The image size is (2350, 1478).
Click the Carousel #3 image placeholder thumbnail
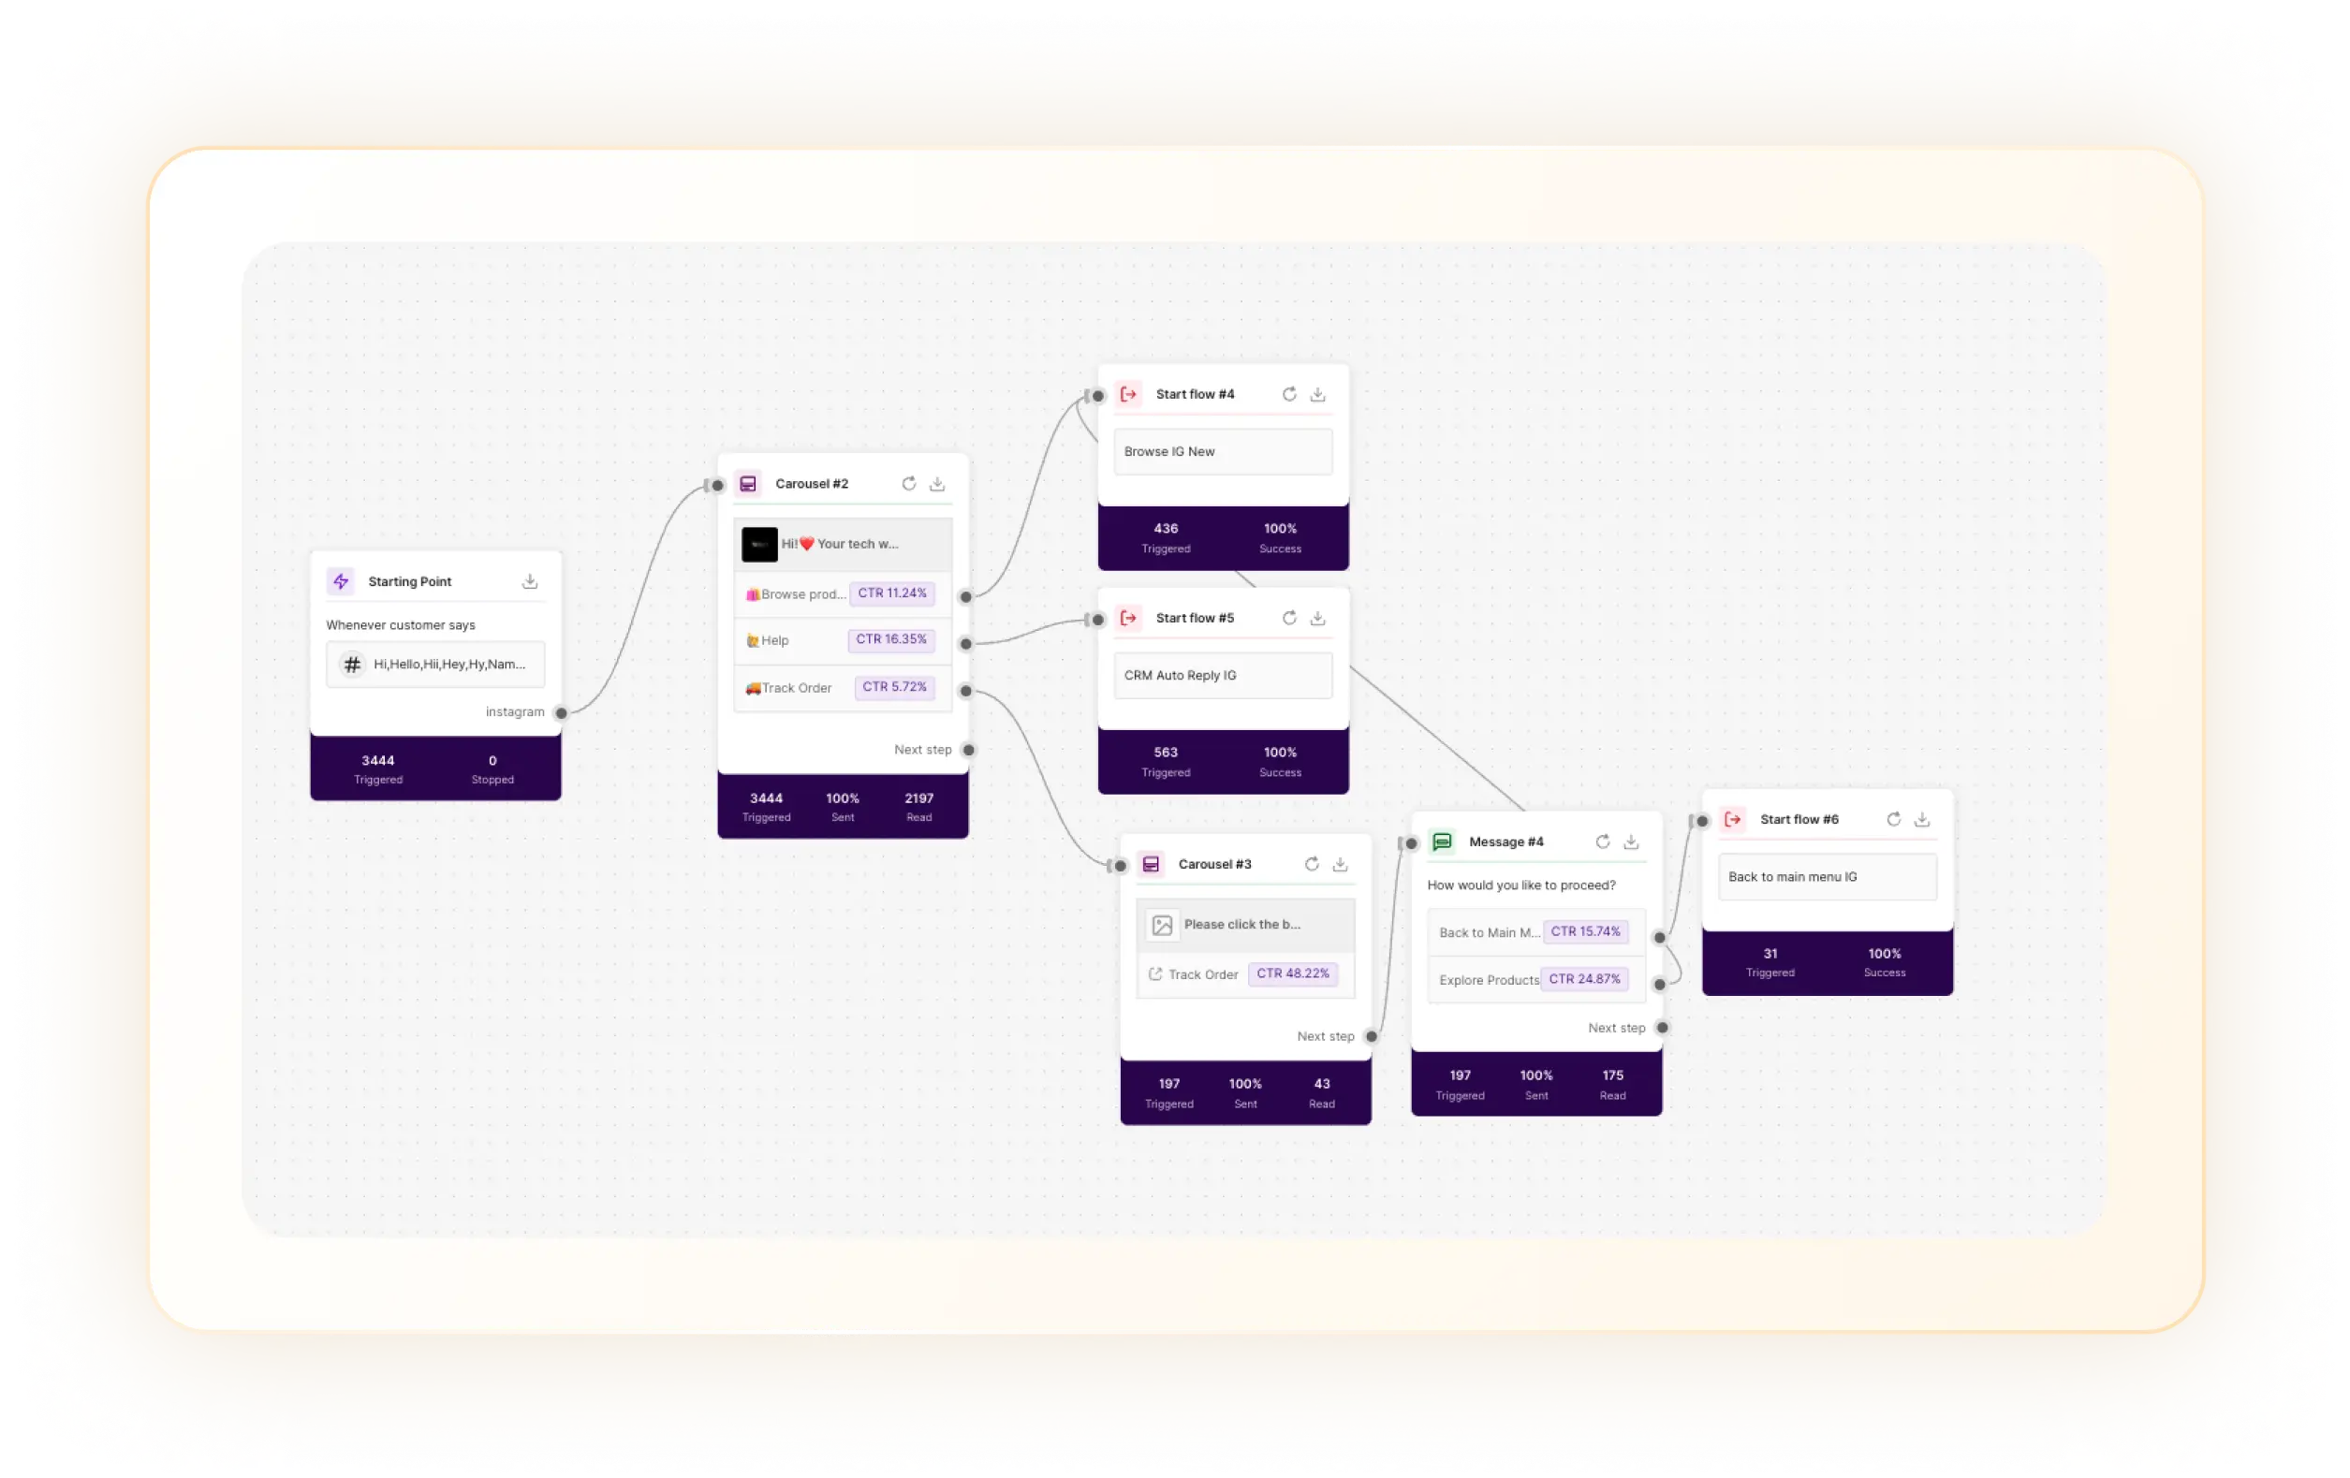1161,925
